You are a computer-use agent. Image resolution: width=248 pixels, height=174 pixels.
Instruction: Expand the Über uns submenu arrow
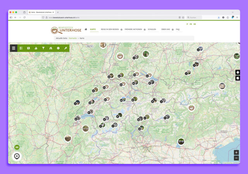pyautogui.click(x=172, y=29)
